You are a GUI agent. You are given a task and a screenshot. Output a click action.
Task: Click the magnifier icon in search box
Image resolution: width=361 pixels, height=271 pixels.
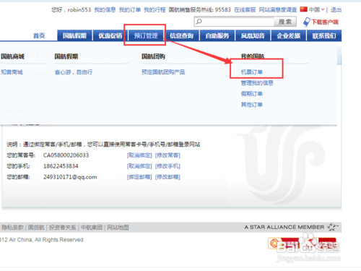(199, 22)
